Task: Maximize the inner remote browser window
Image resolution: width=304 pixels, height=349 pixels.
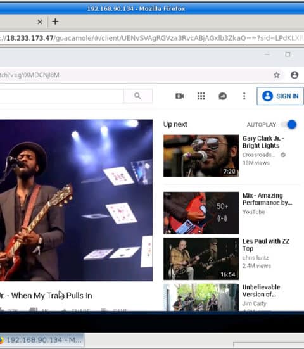Action: [288, 54]
